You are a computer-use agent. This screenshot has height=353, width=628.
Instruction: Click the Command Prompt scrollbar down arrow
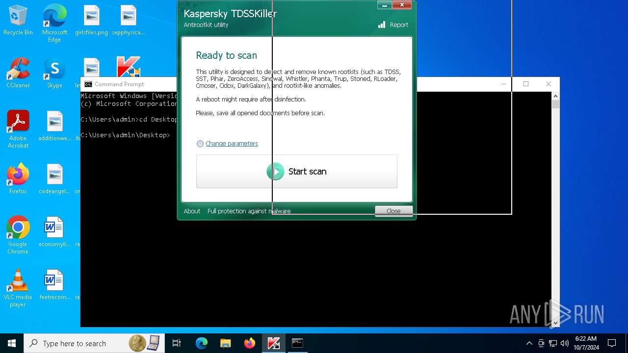click(555, 323)
